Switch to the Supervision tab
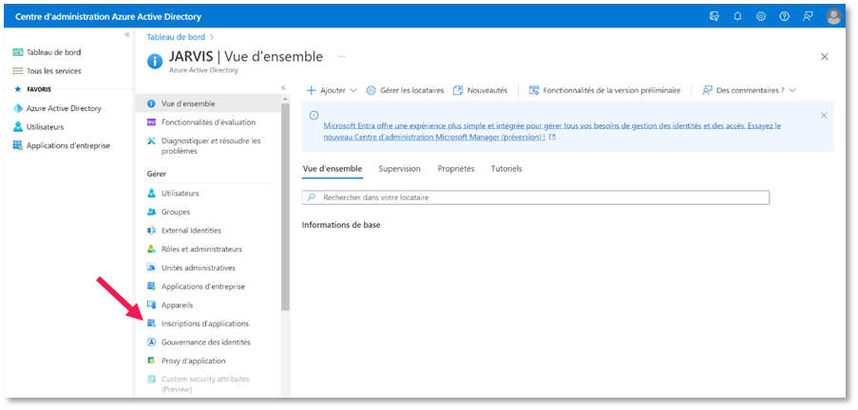Viewport: 858px width, 410px height. [x=399, y=169]
